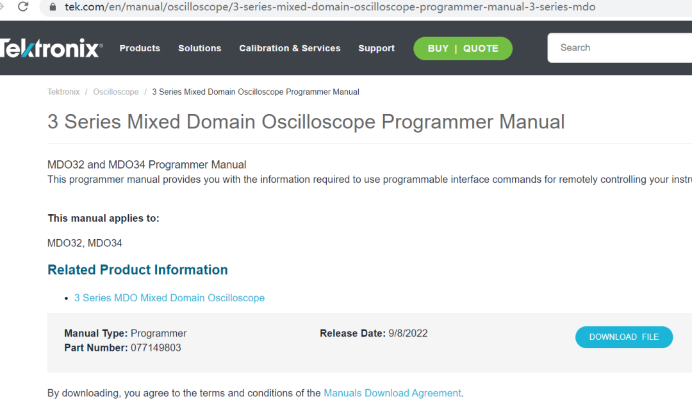Open the Manuals Download Agreement link
Viewport: 692px width, 402px height.
(x=392, y=393)
